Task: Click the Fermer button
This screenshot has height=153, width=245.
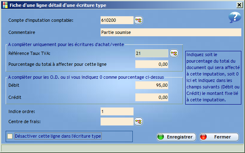Action: tap(219, 137)
